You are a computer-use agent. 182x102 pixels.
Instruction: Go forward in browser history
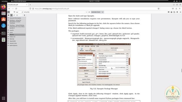[x=13, y=9]
